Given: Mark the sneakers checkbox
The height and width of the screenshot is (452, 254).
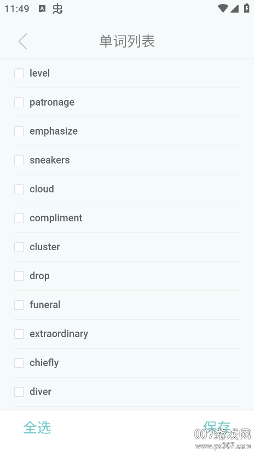Looking at the screenshot, I should click(x=19, y=160).
